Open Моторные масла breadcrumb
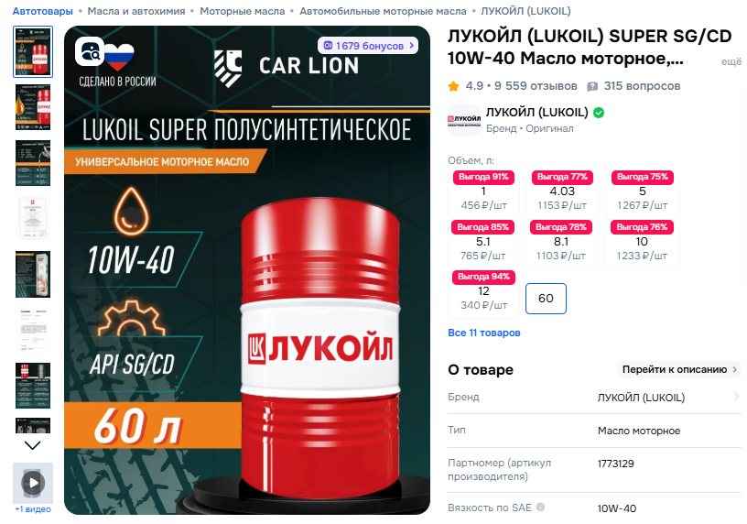Viewport: 747px width, 524px height. [x=242, y=11]
